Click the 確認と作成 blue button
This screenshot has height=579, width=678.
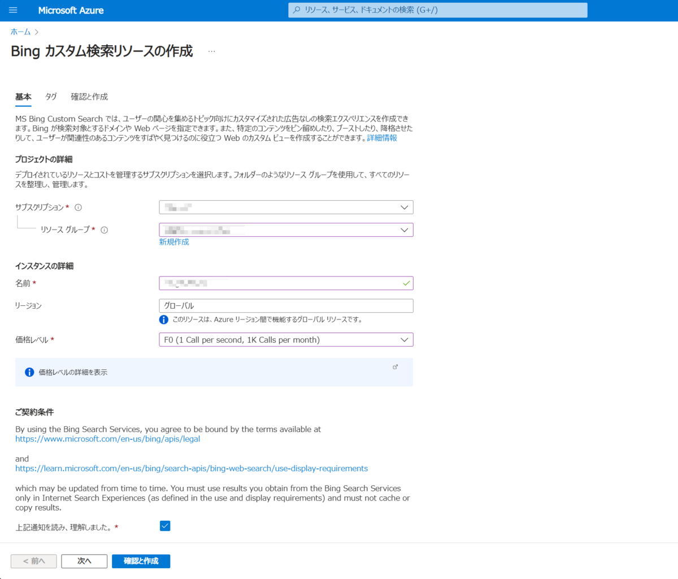pyautogui.click(x=141, y=561)
